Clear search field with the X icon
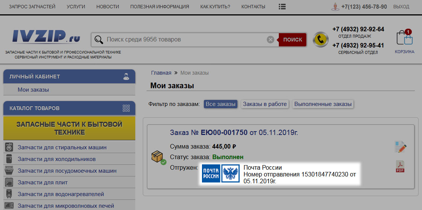 (270, 40)
